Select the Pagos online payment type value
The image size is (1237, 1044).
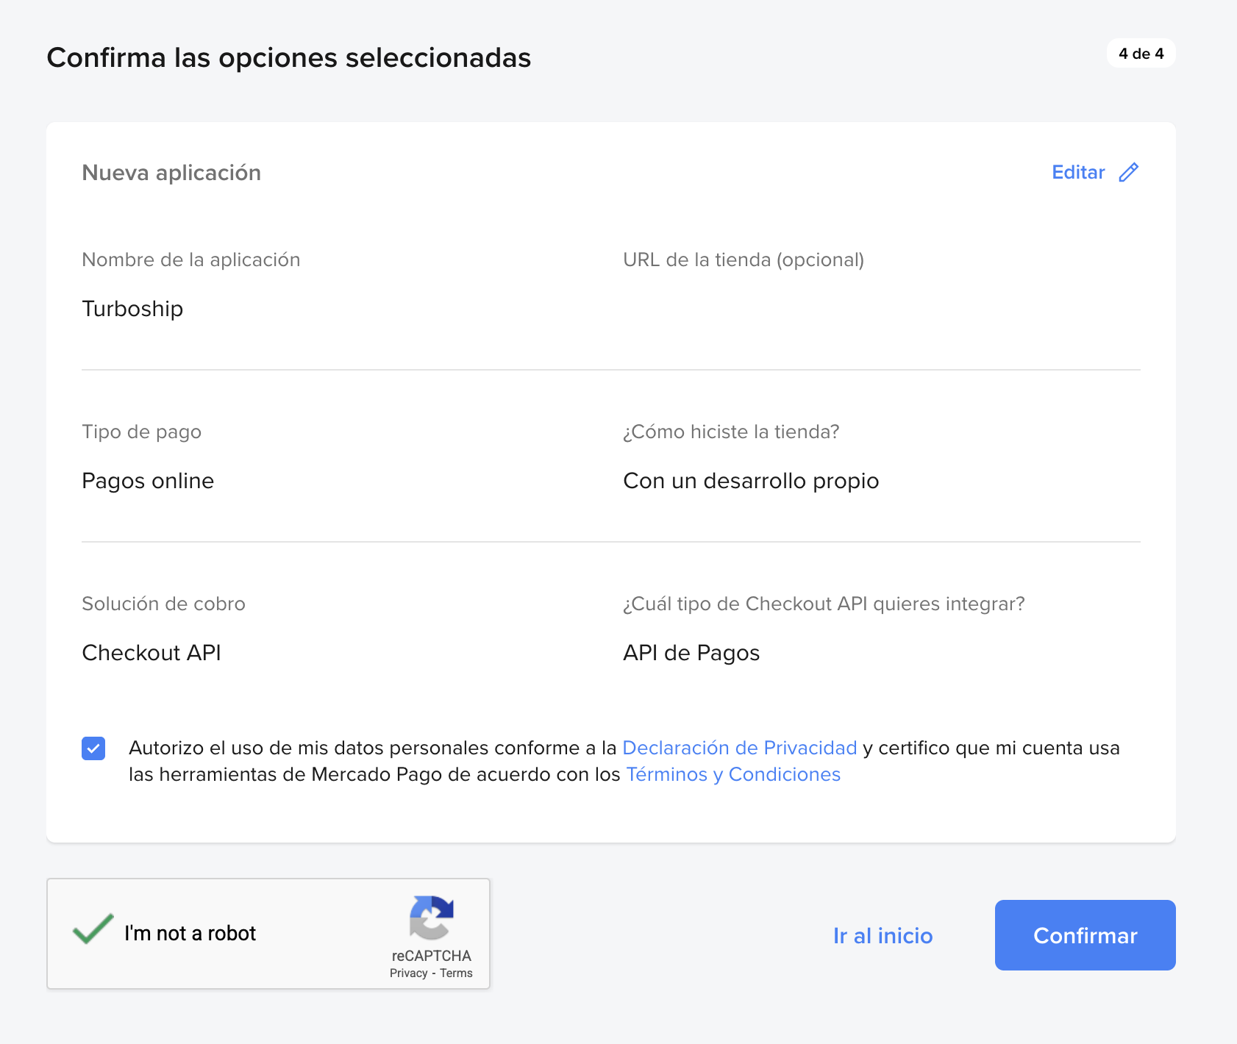148,481
